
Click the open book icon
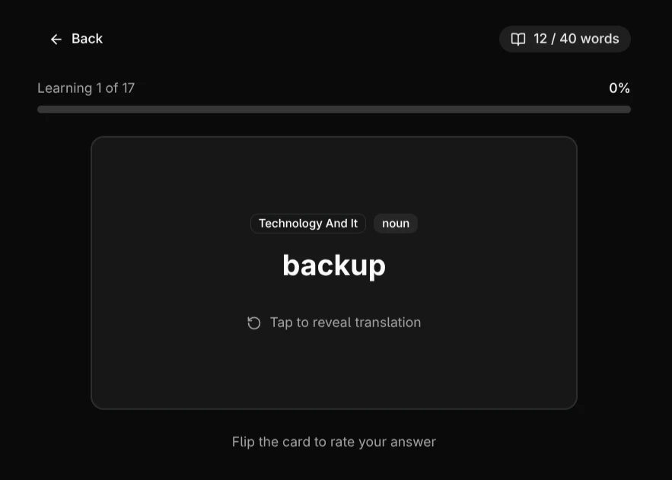(518, 39)
